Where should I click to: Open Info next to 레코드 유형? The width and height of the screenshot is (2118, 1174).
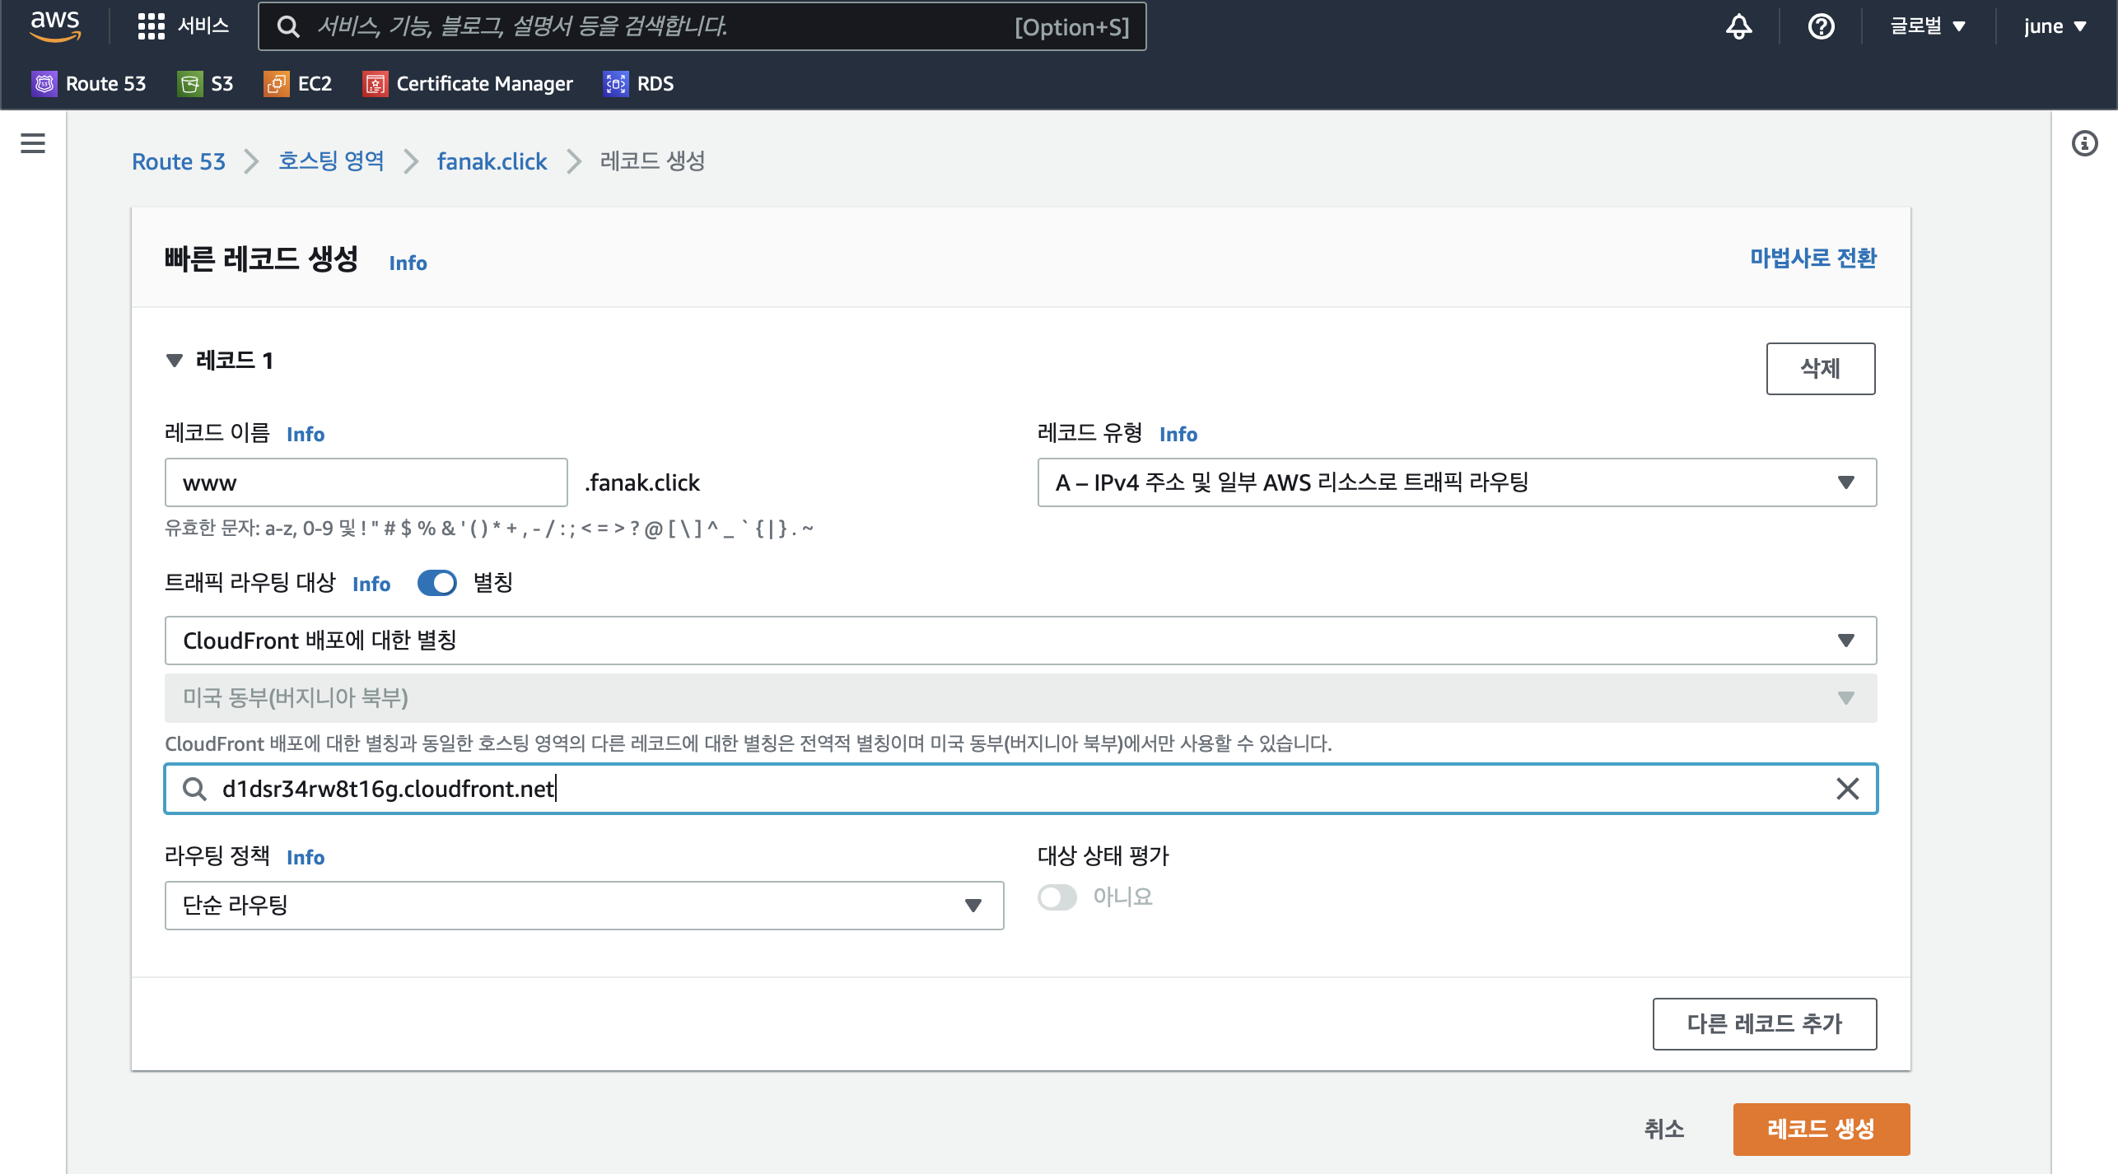coord(1178,435)
